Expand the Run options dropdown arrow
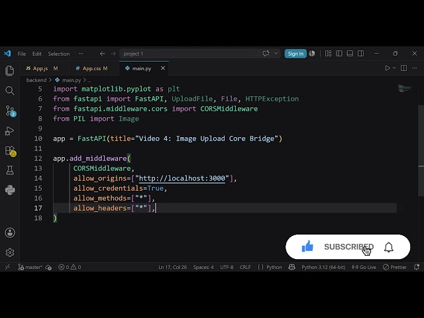This screenshot has width=424, height=318. coord(394,68)
